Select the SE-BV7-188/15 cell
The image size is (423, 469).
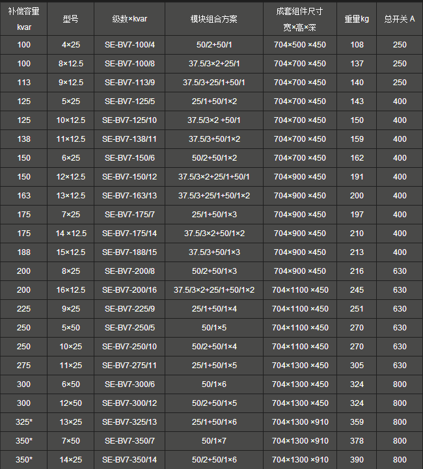[130, 252]
